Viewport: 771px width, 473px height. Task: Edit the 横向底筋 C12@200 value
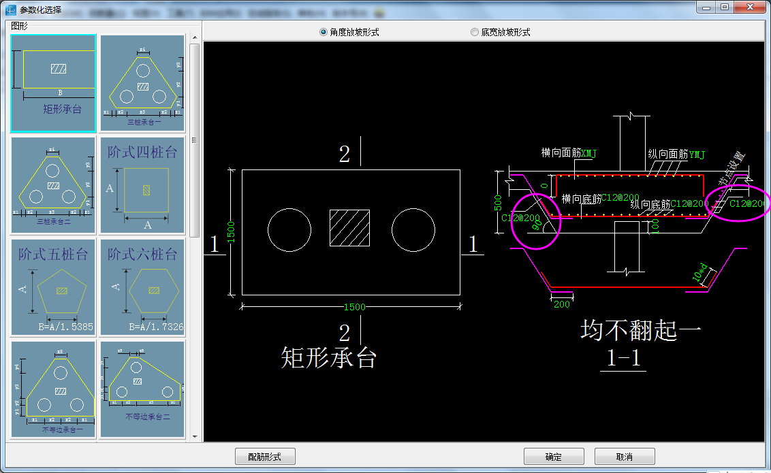pyautogui.click(x=620, y=197)
